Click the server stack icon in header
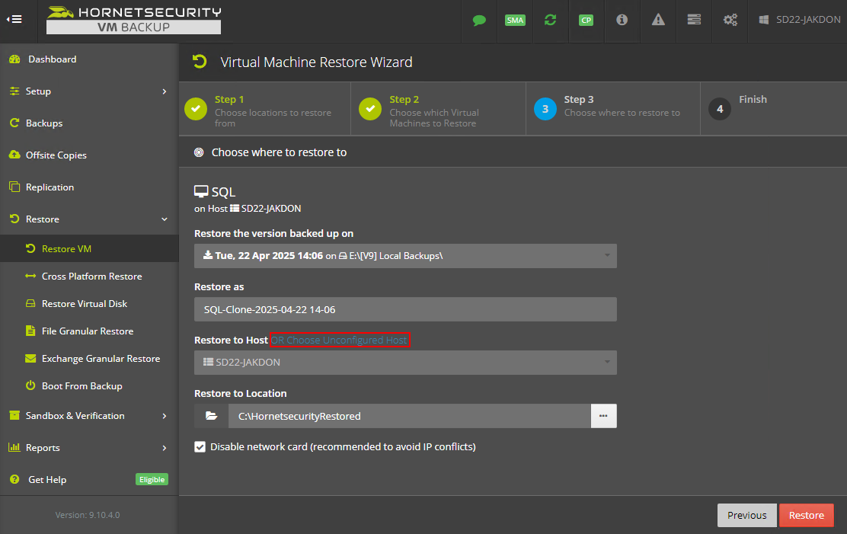 pos(694,20)
